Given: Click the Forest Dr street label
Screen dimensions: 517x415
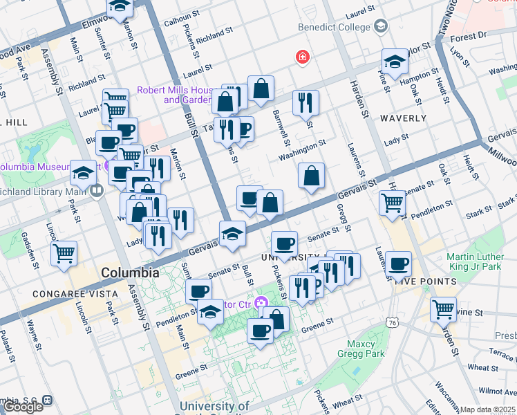Looking at the screenshot, I should tap(469, 37).
